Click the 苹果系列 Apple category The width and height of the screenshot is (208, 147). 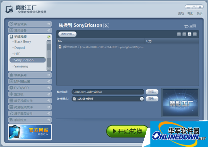click(30, 75)
